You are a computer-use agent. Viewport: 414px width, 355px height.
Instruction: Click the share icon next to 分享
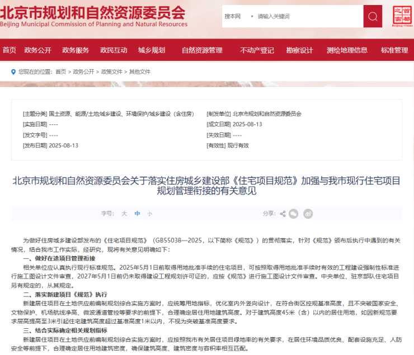pos(283,214)
